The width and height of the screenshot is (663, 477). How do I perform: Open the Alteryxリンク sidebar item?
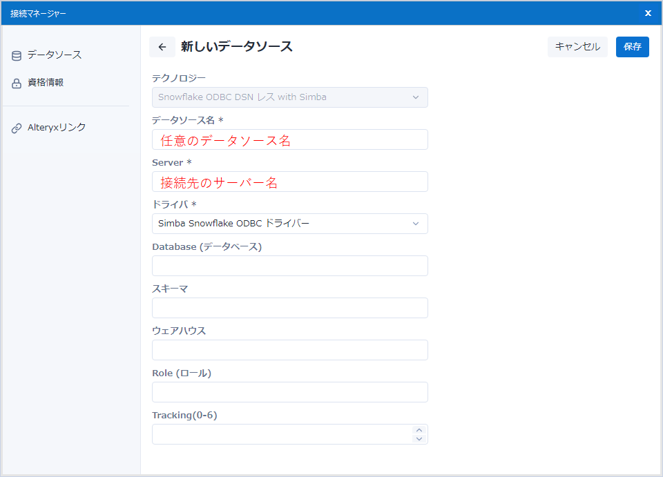point(57,128)
